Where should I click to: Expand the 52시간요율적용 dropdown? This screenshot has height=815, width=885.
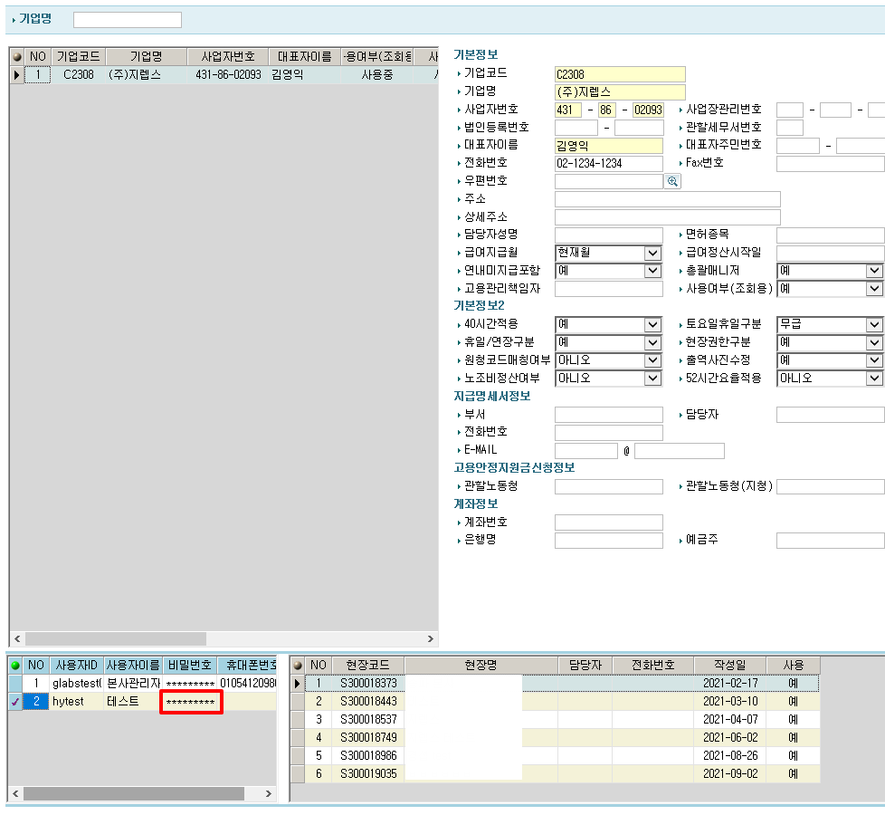(874, 379)
